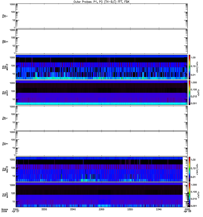Viewport: 203px width, 217px height.
Task: Select the empty thc fff 1 plot panel
Action: (x=101, y=118)
